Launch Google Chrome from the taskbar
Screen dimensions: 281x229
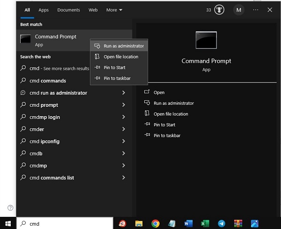tap(155, 223)
